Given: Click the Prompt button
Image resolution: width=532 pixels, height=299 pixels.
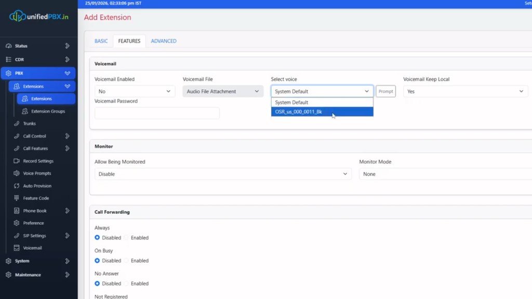Looking at the screenshot, I should coord(386,91).
